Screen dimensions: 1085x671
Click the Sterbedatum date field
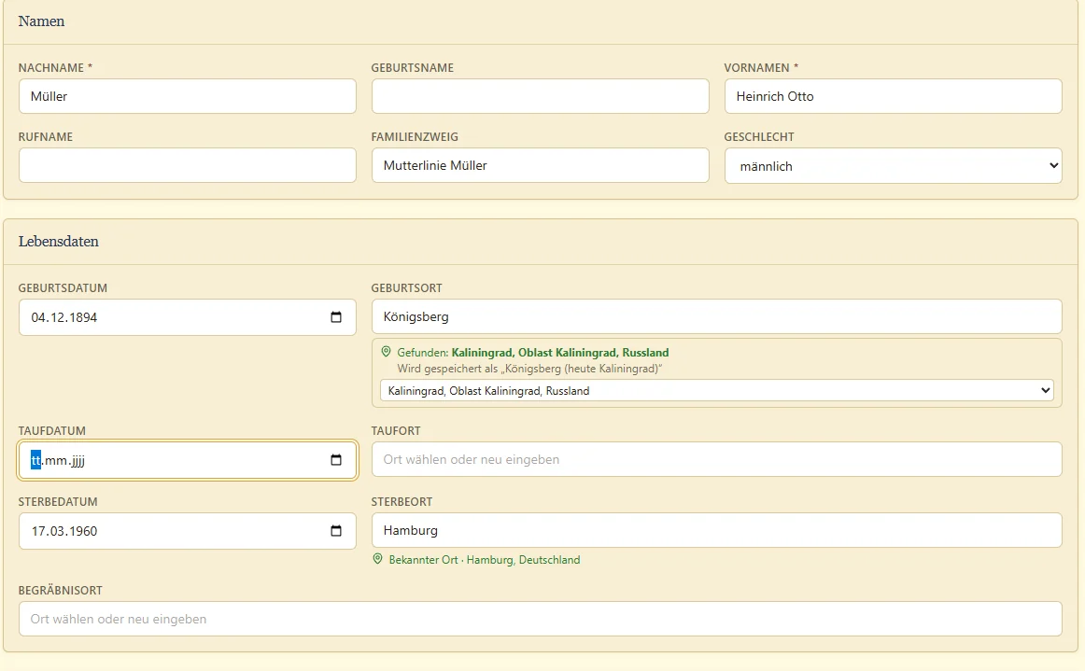[188, 531]
